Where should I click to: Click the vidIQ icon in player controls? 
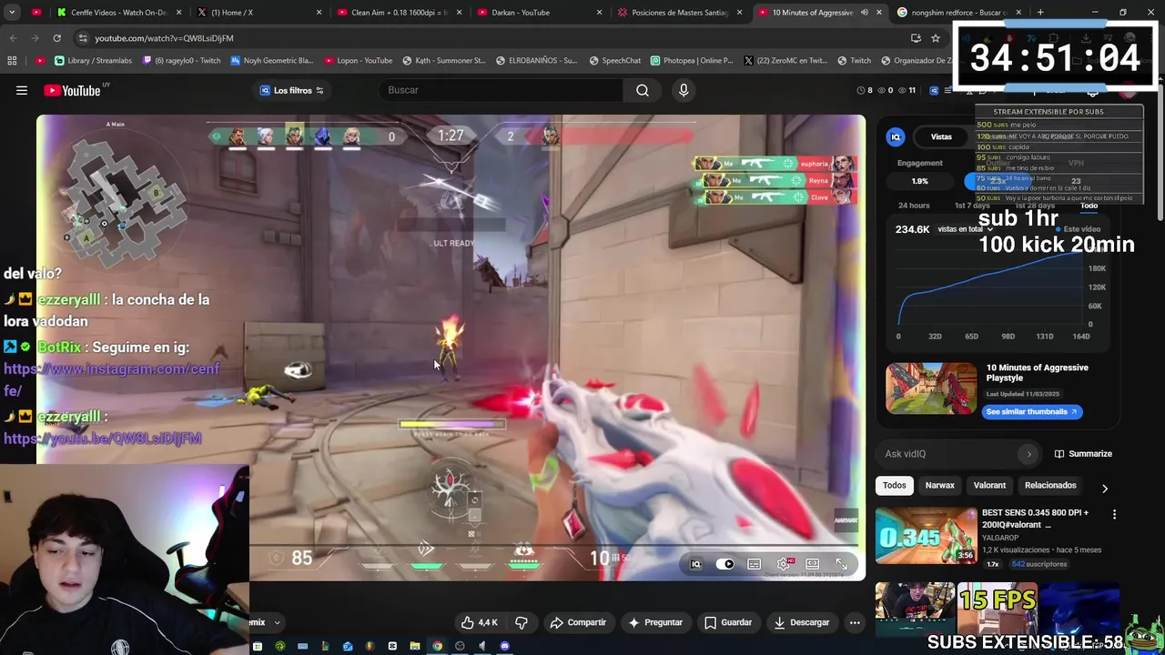695,564
